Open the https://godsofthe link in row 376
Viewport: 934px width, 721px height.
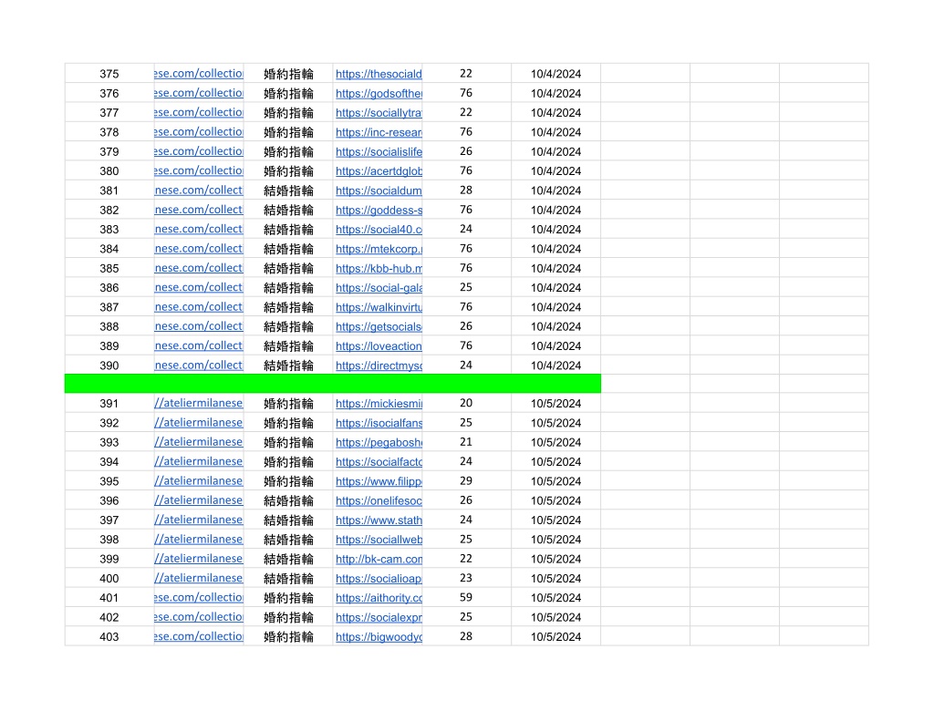pyautogui.click(x=379, y=94)
